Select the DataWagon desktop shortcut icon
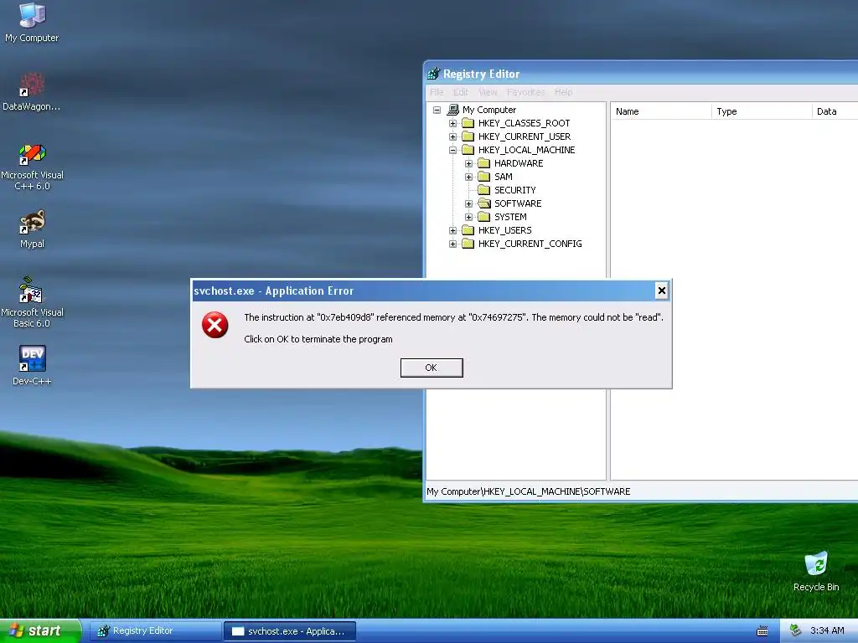 (x=32, y=84)
